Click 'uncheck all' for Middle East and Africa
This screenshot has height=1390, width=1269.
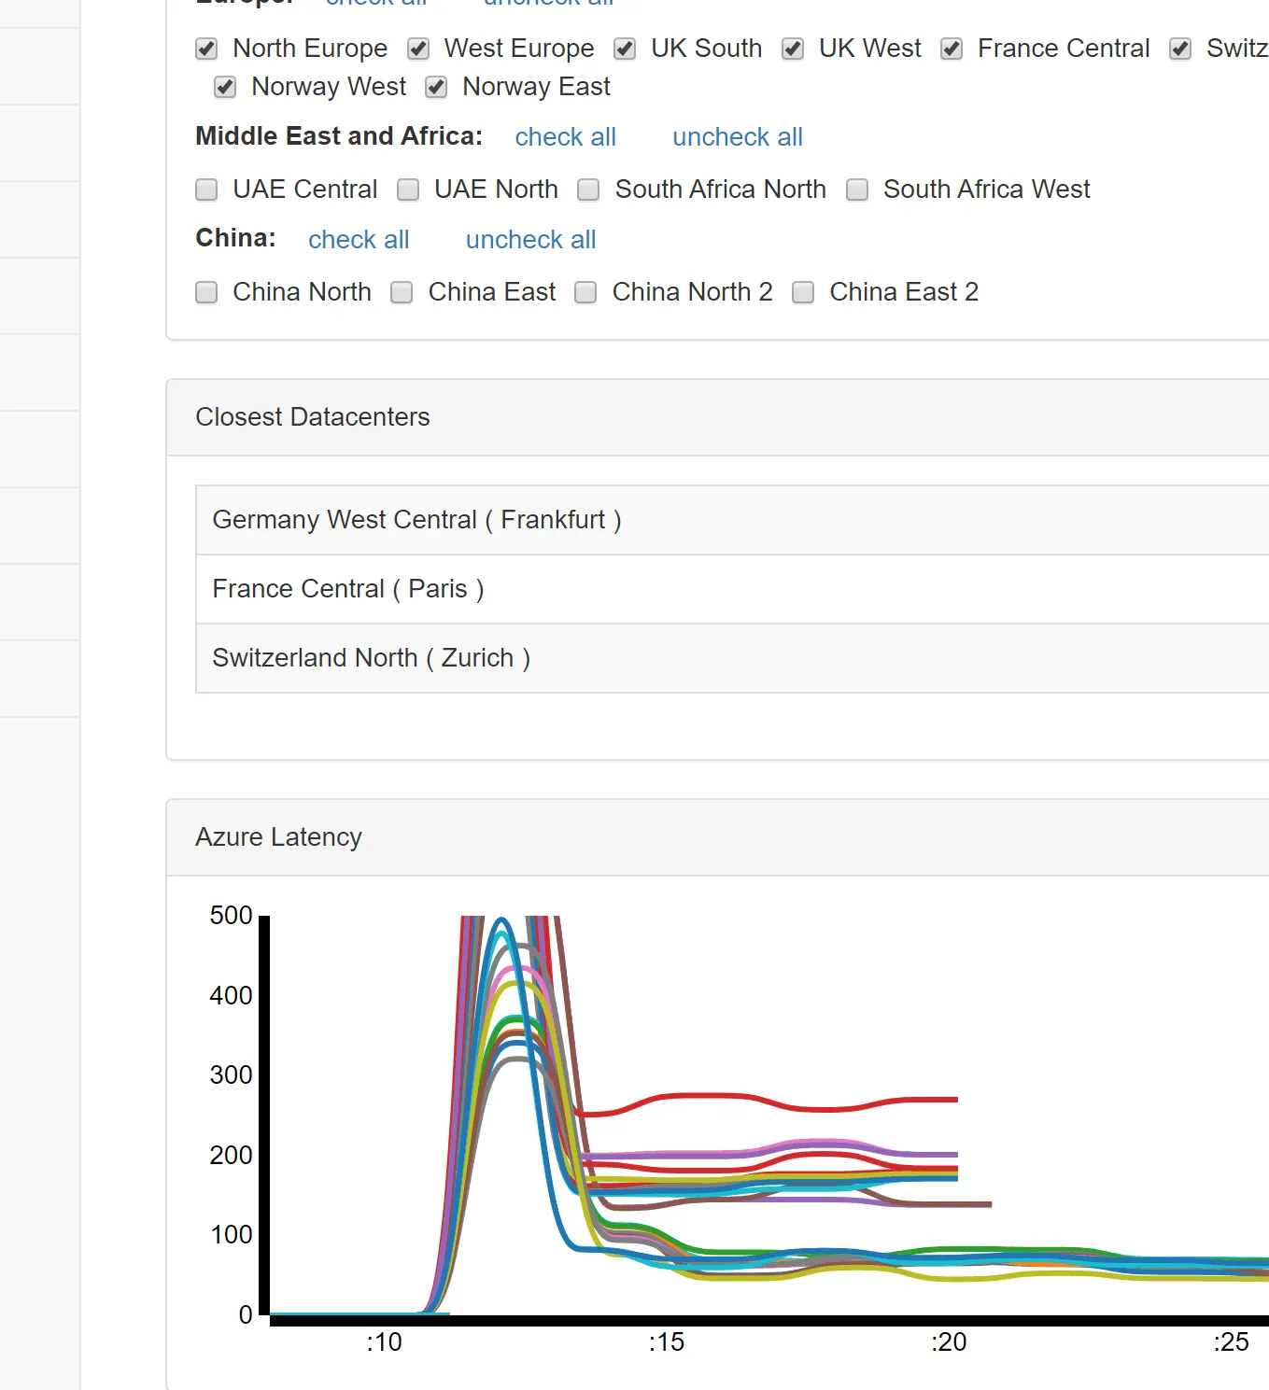pos(738,137)
